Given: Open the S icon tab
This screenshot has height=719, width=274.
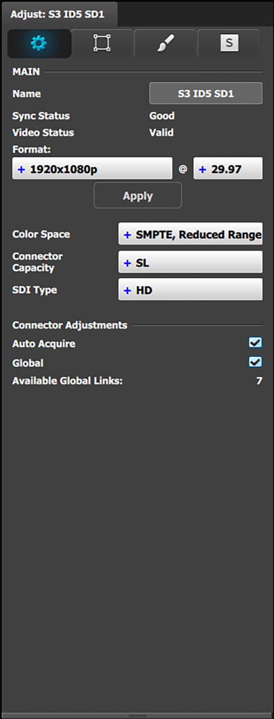Looking at the screenshot, I should click(x=229, y=43).
